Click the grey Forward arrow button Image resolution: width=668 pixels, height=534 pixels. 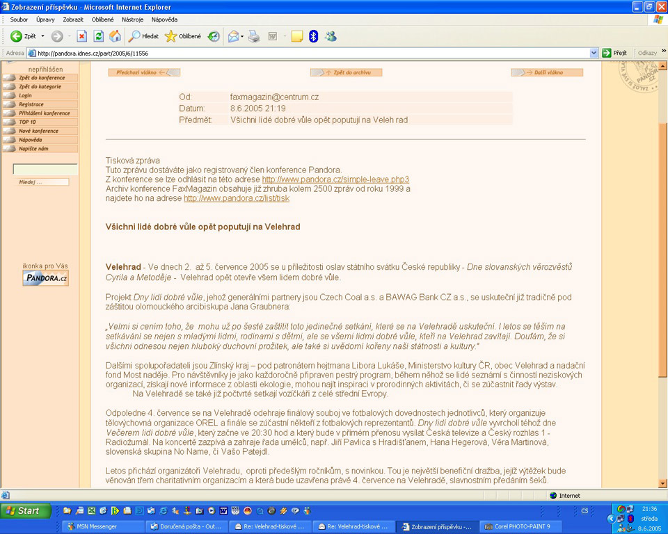coord(57,37)
